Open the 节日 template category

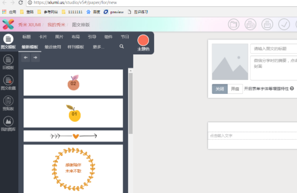(x=125, y=37)
